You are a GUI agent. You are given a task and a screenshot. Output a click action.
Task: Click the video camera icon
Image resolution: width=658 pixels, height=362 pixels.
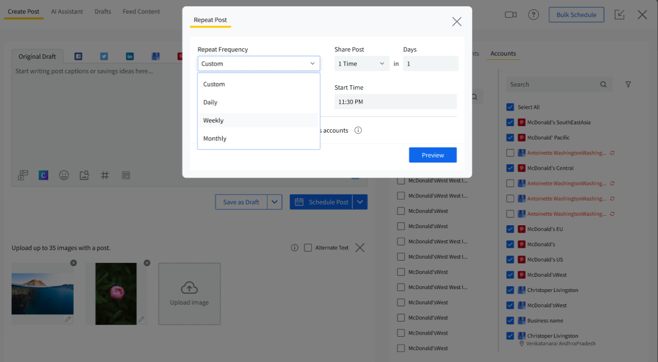pos(510,15)
